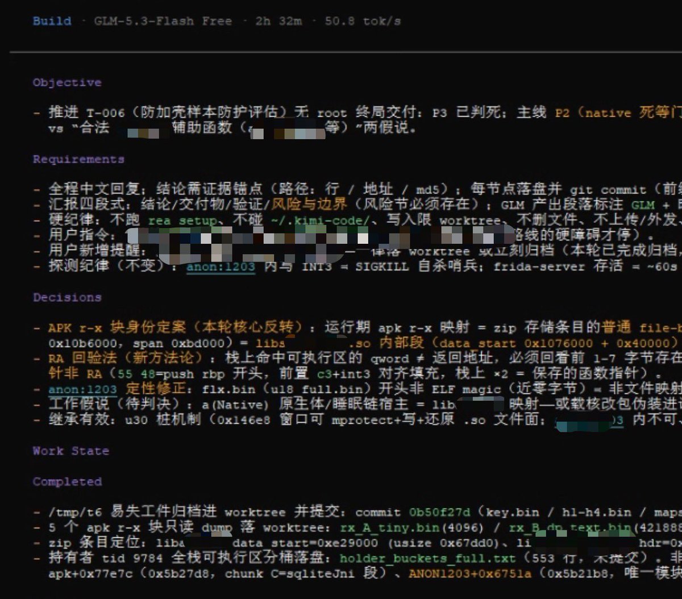682x599 pixels.
Task: Open the anon:1203 link in the 探测纪律 line
Action: (221, 266)
